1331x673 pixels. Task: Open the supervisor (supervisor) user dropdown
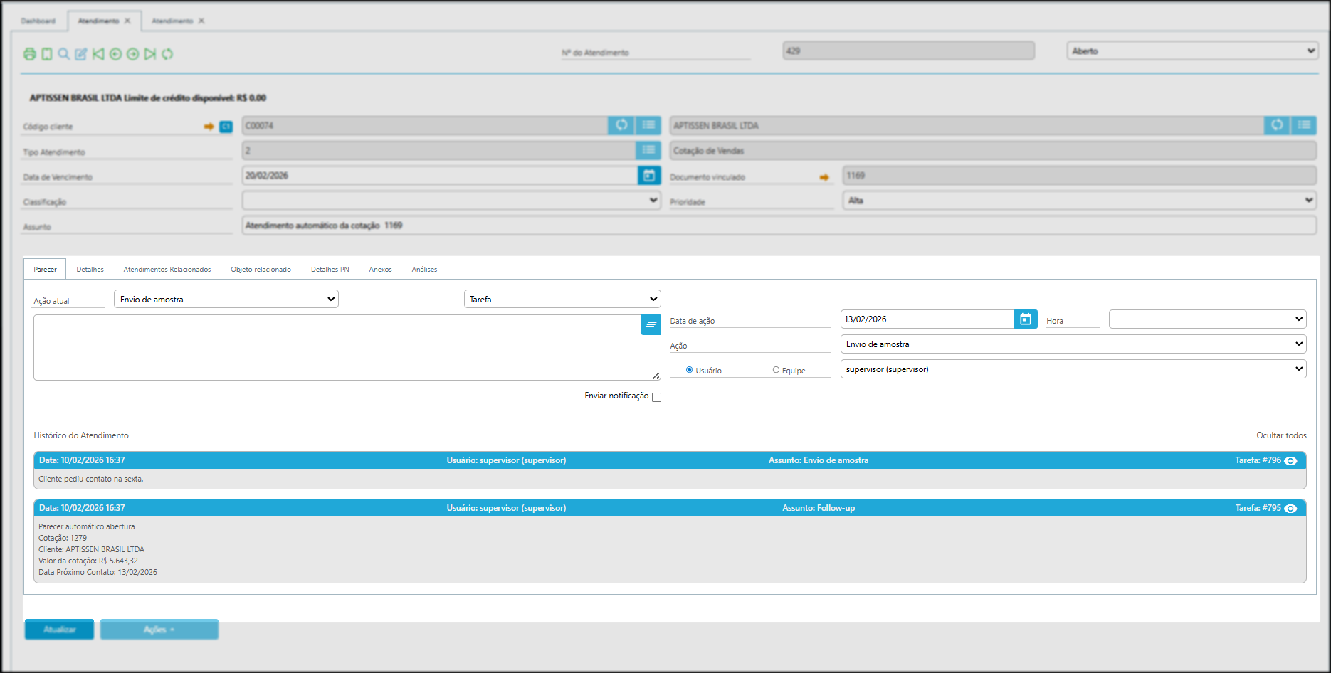click(x=1073, y=369)
